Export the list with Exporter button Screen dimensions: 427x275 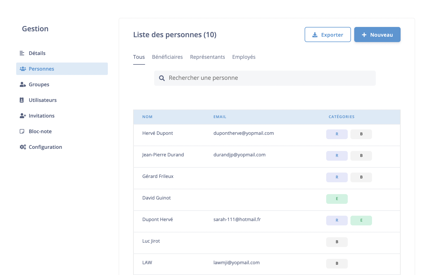point(328,35)
